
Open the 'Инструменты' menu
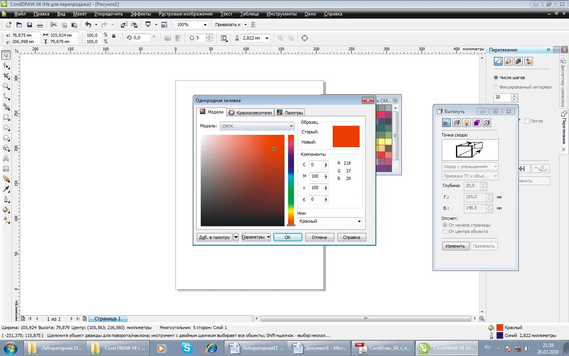point(281,14)
